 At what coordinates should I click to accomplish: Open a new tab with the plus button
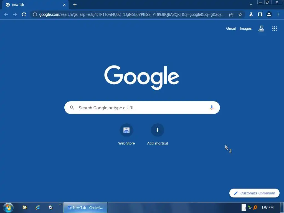click(75, 5)
